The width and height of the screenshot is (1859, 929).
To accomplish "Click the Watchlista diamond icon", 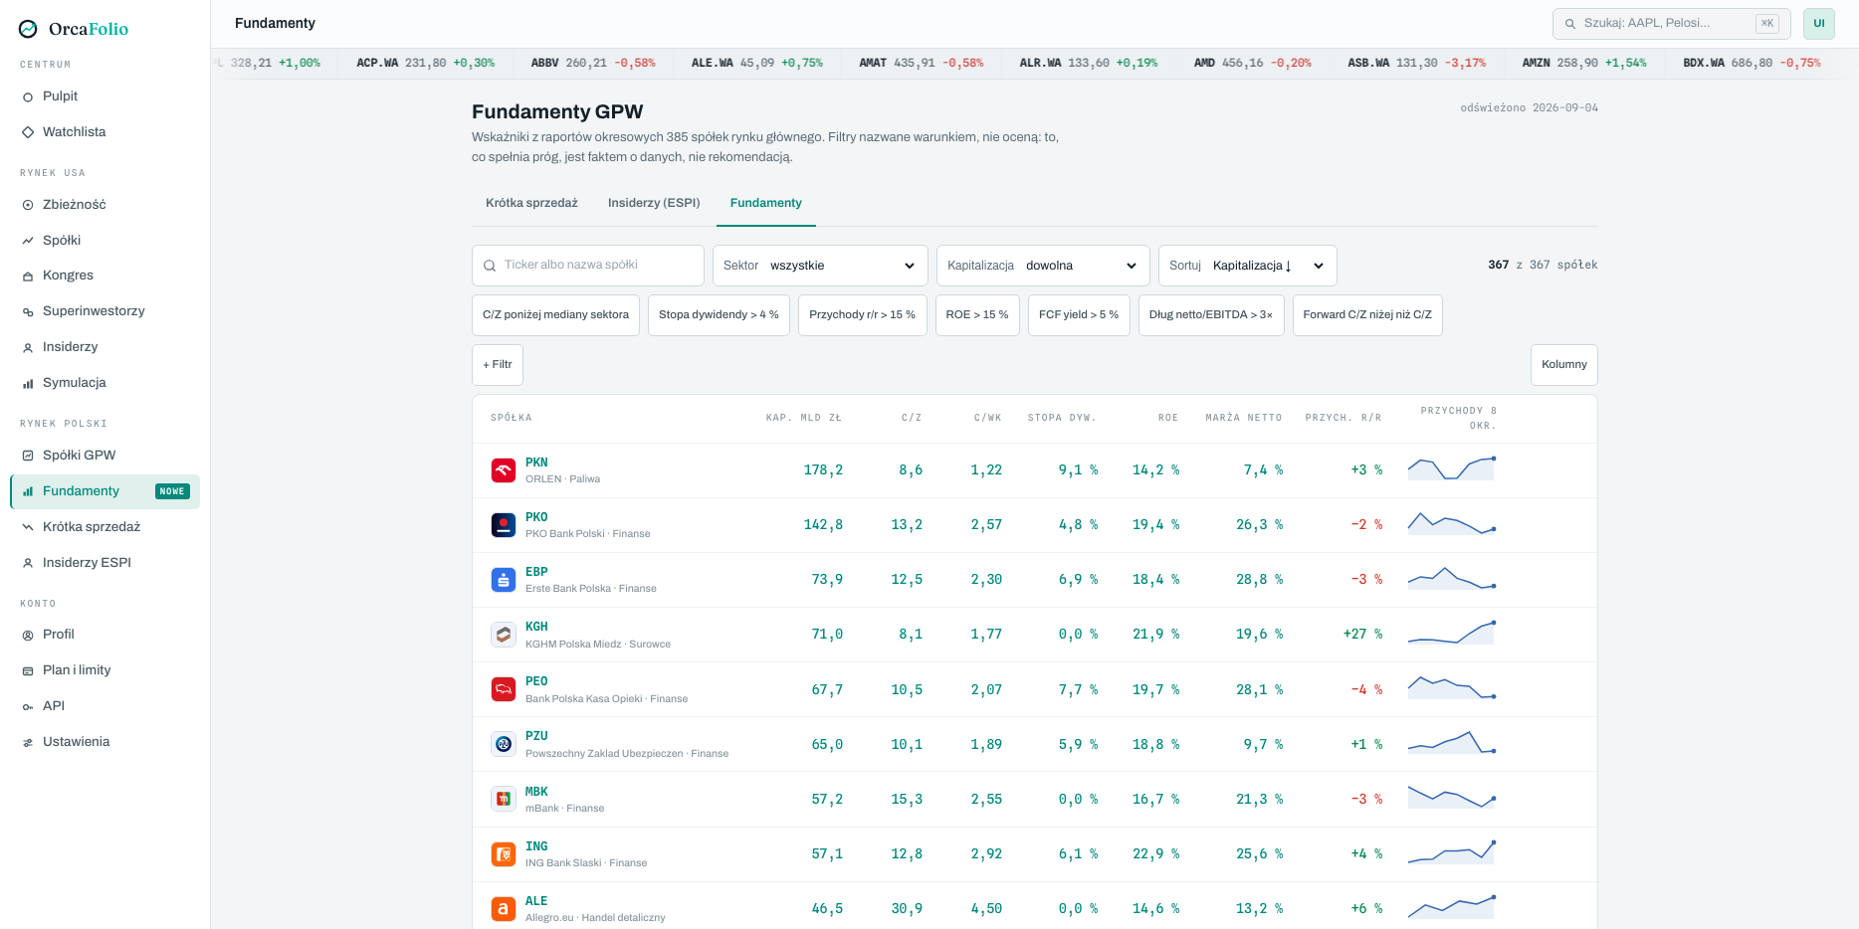I will pos(28,132).
